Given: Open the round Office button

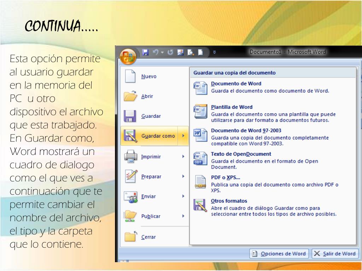Looking at the screenshot, I should click(x=128, y=56).
